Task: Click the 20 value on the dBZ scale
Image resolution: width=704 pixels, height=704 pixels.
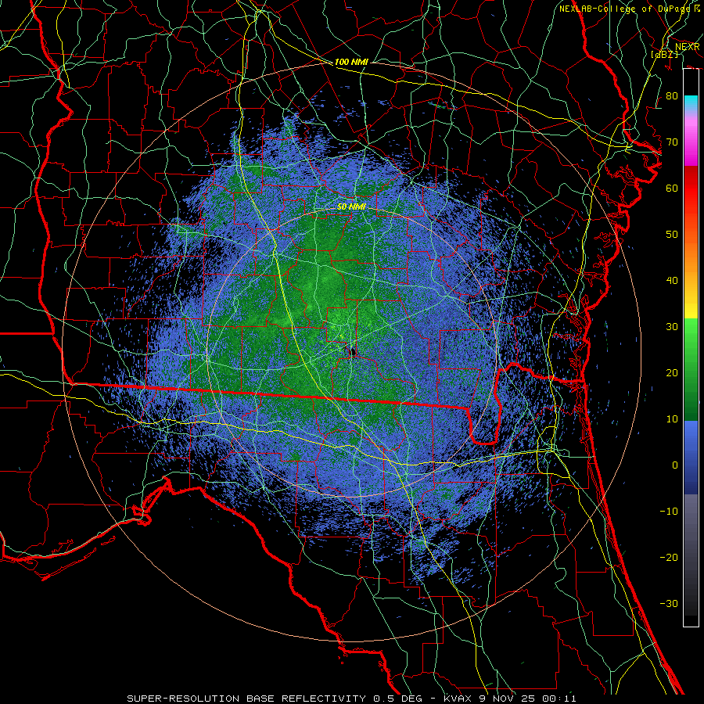Action: 672,372
